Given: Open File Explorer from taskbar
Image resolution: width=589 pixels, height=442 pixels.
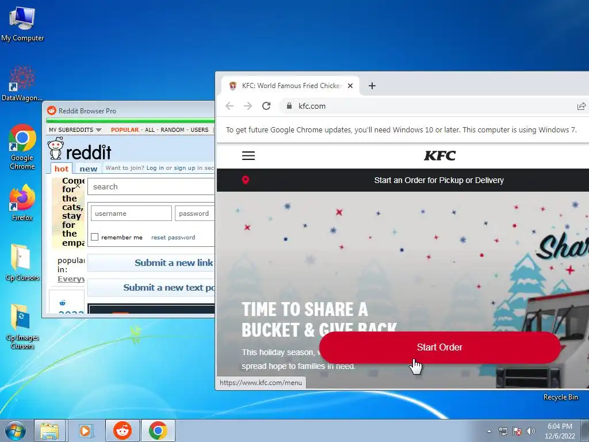Looking at the screenshot, I should coord(49,430).
